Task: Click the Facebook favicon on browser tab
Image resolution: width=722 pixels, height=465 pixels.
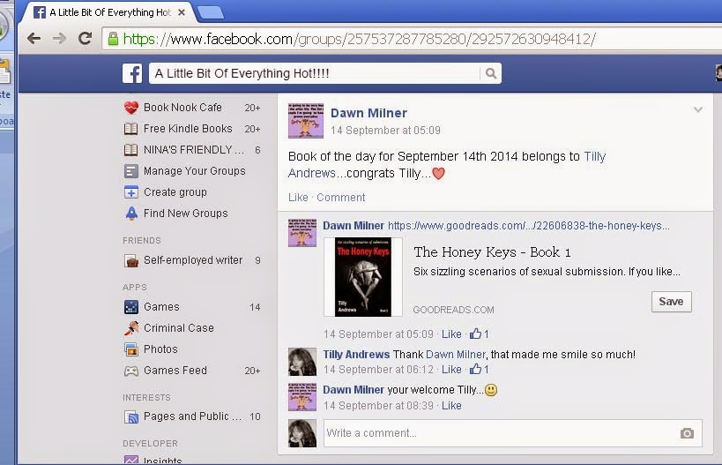Action: pyautogui.click(x=40, y=12)
